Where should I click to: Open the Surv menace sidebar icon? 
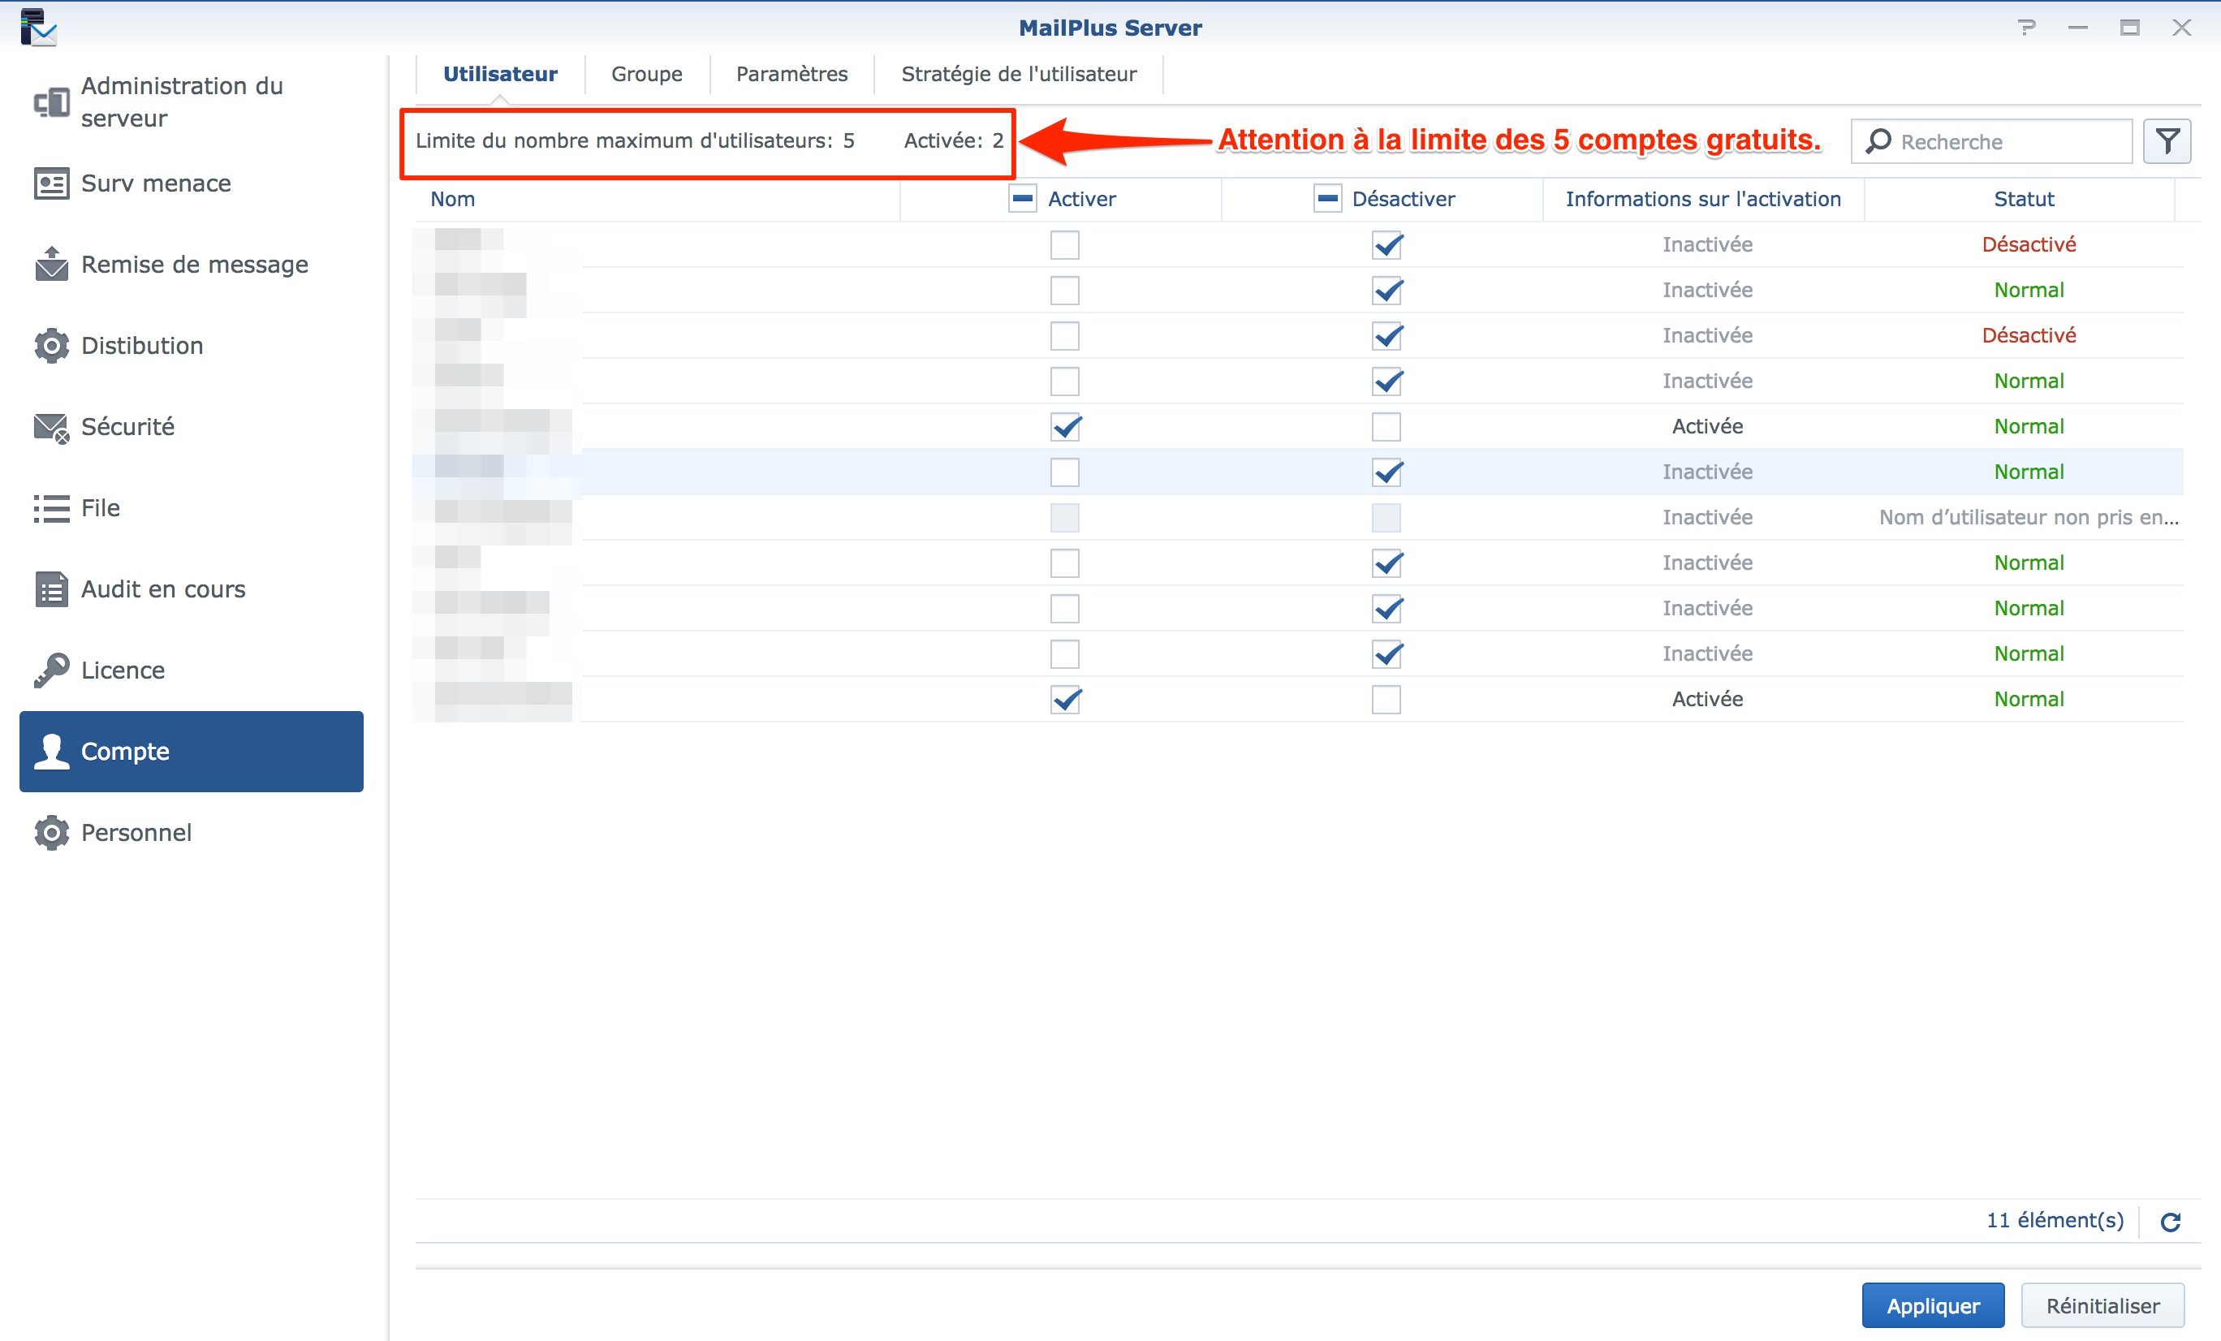click(x=50, y=183)
